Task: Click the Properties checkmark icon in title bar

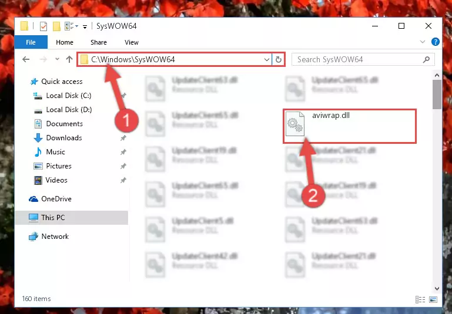Action: tap(43, 26)
